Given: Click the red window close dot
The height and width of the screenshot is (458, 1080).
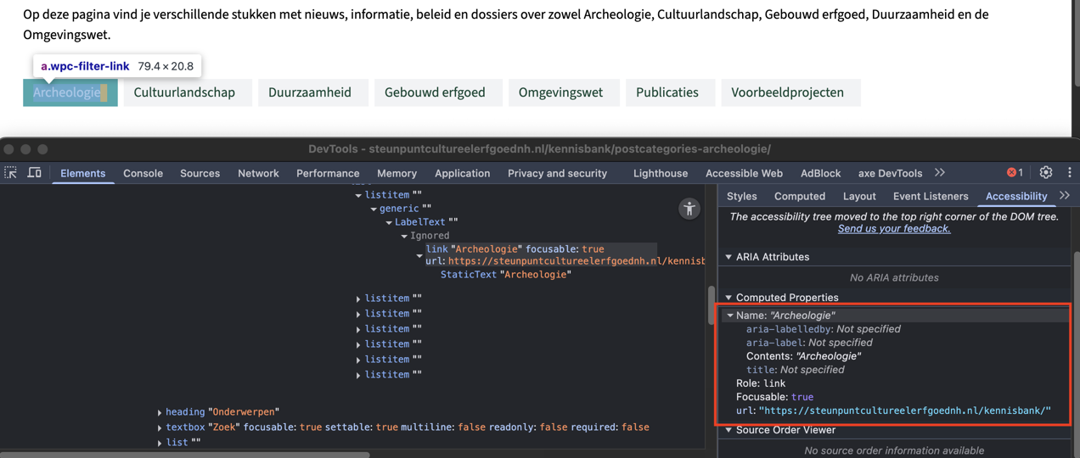Looking at the screenshot, I should [8, 148].
